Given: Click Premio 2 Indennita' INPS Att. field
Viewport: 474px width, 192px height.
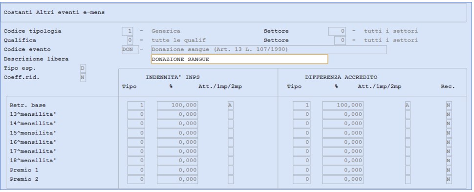Looking at the screenshot, I should [231, 179].
